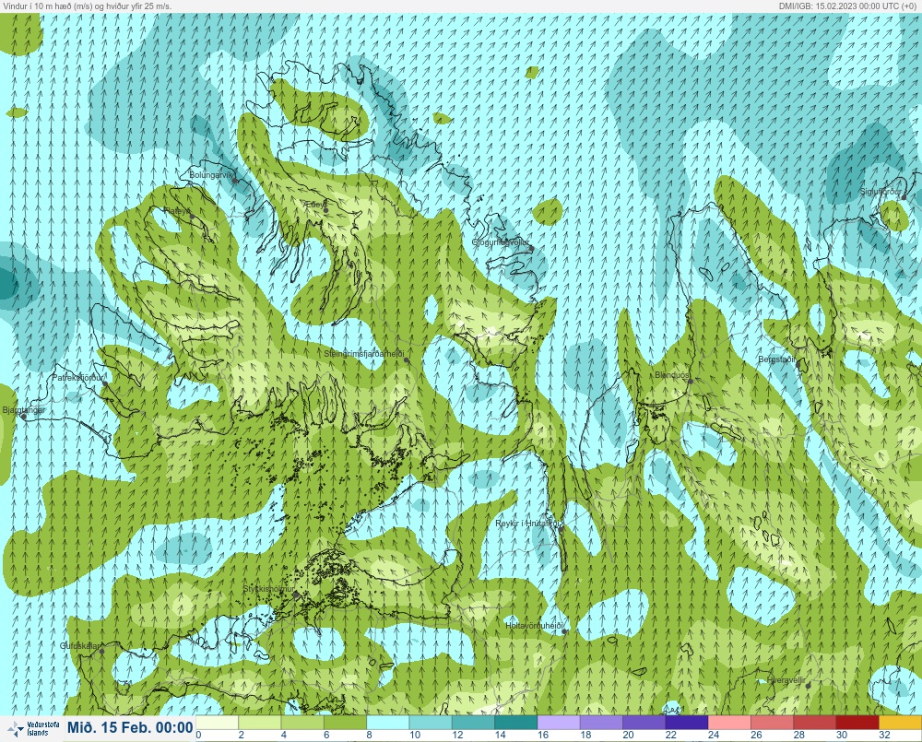Click the 30–32 m/s dark red legend swatch
The height and width of the screenshot is (742, 922).
pyautogui.click(x=857, y=723)
